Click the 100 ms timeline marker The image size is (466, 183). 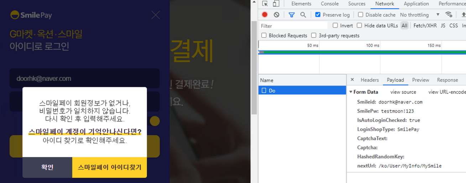click(372, 46)
